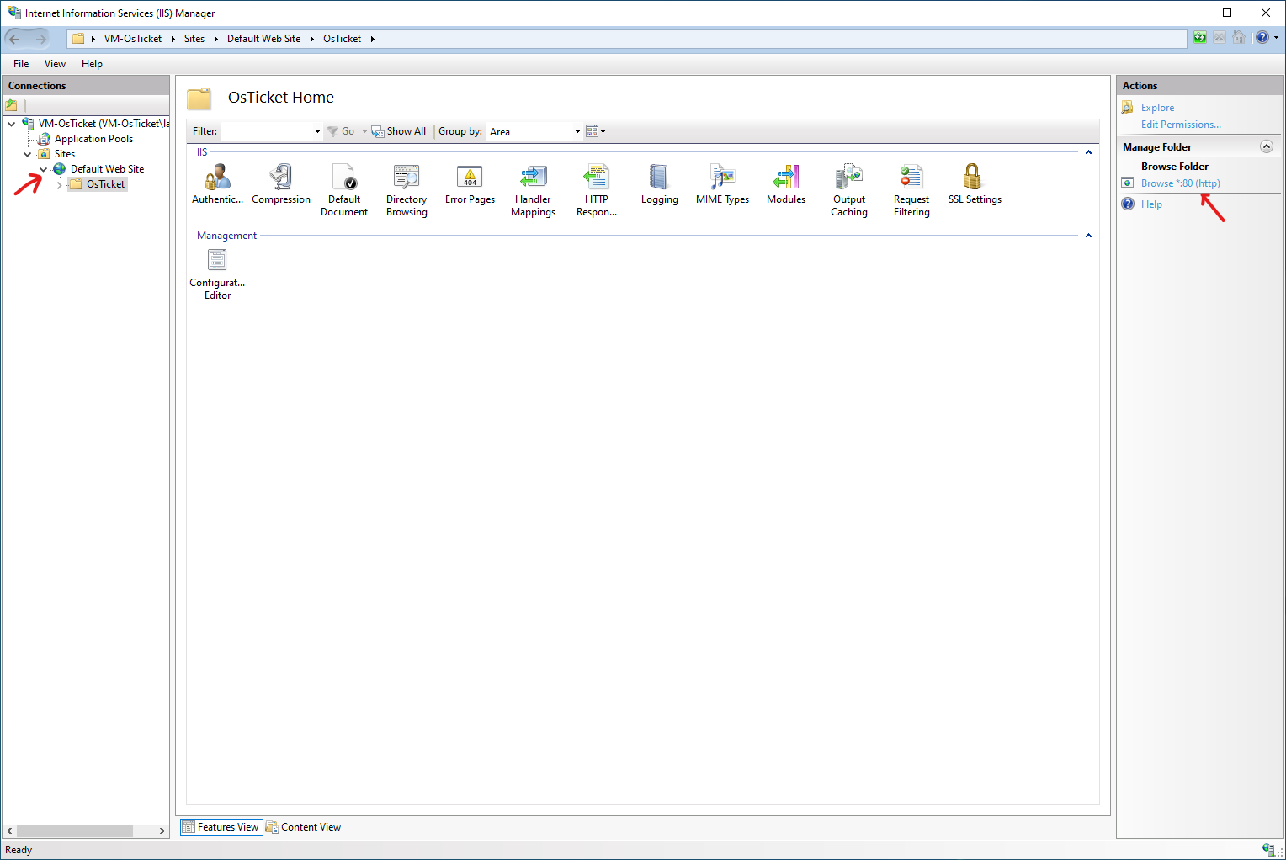Click the right scroll arrow in Connections pane

(x=162, y=831)
